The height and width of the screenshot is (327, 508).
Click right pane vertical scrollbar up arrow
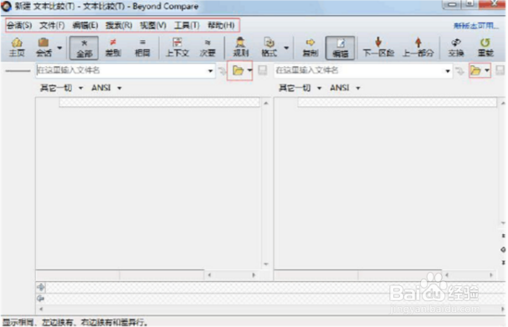tap(503, 103)
